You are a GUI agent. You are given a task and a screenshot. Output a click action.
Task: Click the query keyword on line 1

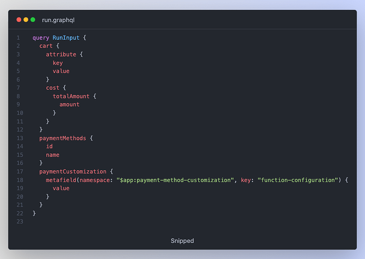pos(41,38)
